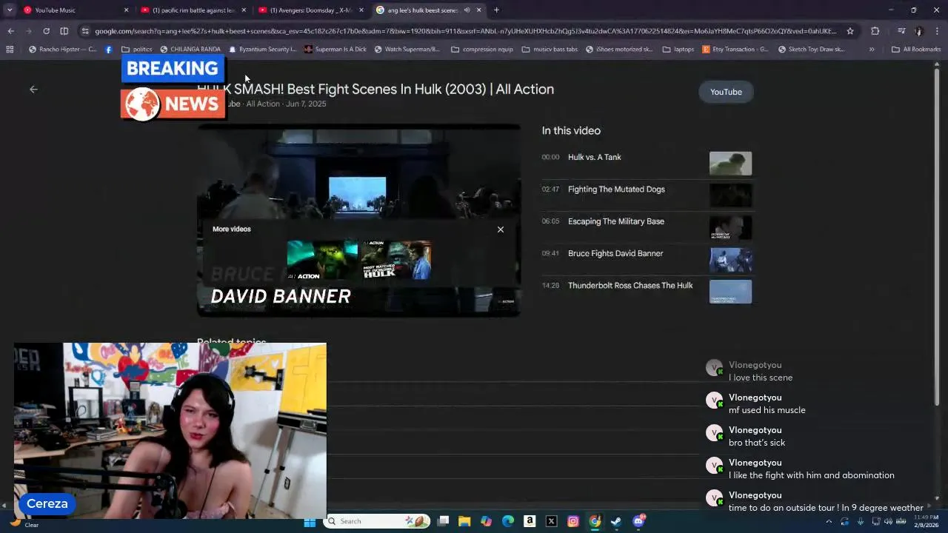Open the Chrome three-dot menu

(x=937, y=31)
